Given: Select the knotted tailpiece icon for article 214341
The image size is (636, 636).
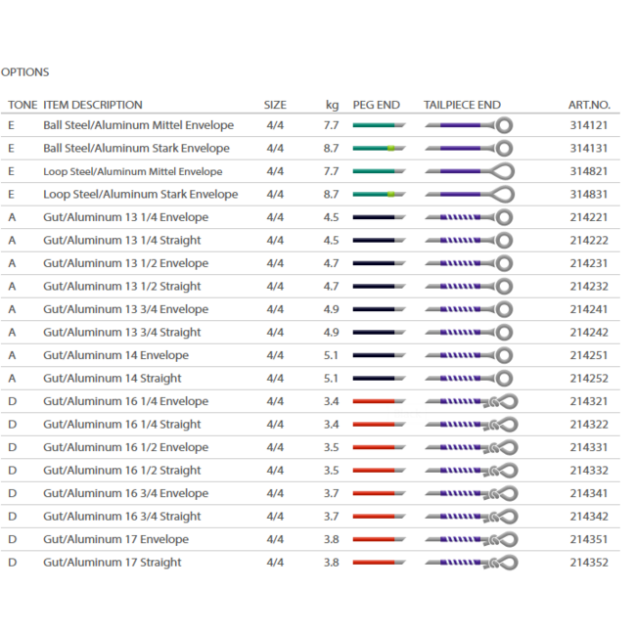Looking at the screenshot, I should 471,494.
